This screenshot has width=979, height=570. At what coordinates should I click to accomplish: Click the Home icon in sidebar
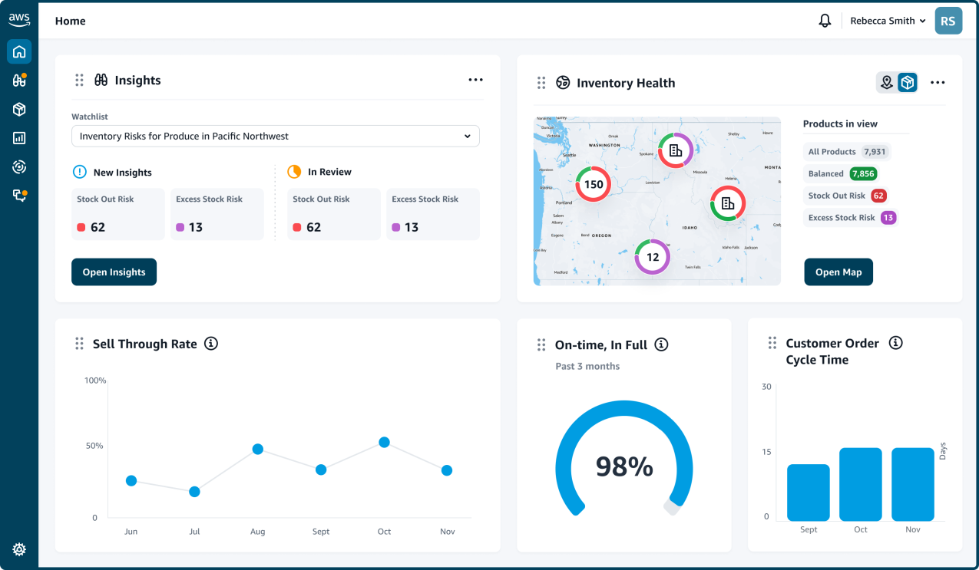click(x=19, y=51)
